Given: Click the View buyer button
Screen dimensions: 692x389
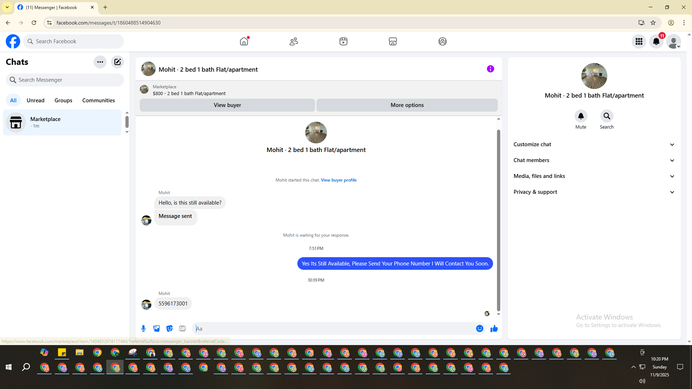Looking at the screenshot, I should point(227,105).
